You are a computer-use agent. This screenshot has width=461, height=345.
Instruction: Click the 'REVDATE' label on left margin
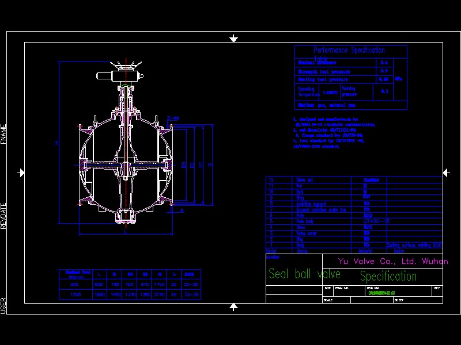coord(3,216)
